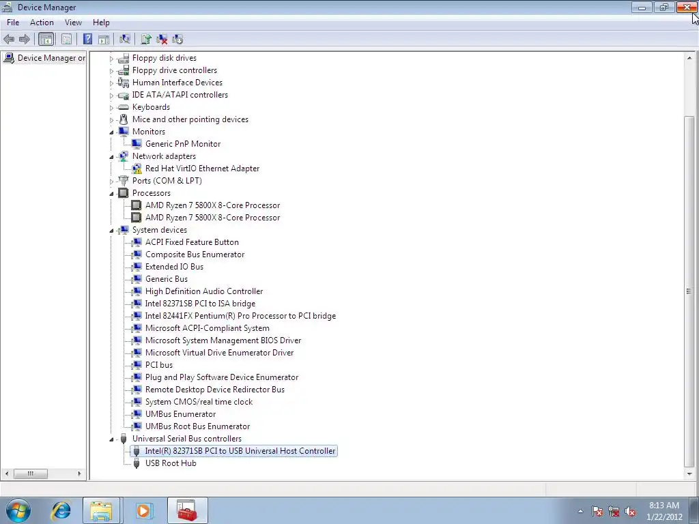699x524 pixels.
Task: Expand Ports (COM & LPT) node
Action: pos(111,181)
